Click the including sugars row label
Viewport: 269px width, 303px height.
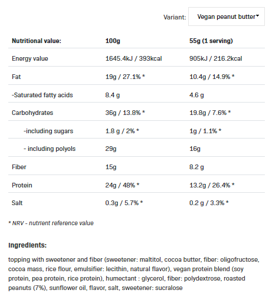click(x=48, y=131)
